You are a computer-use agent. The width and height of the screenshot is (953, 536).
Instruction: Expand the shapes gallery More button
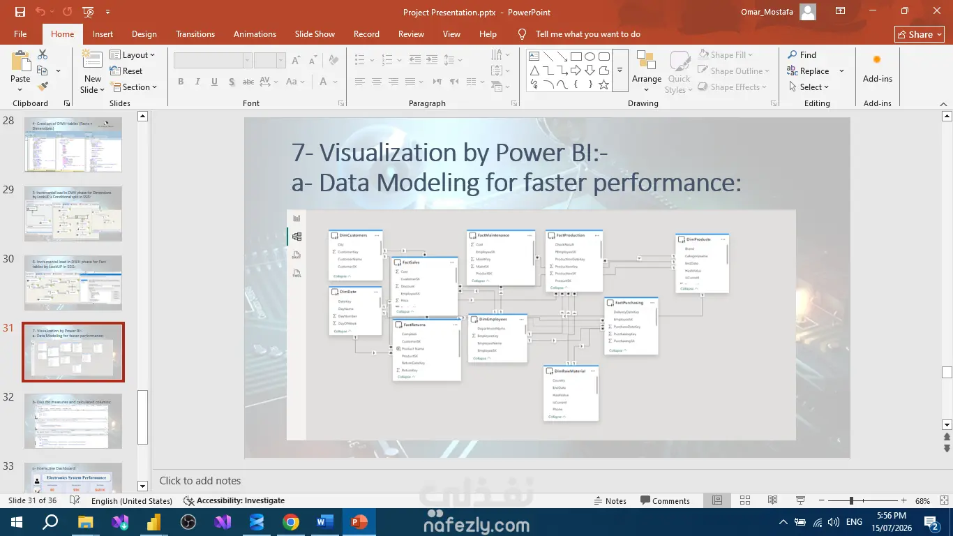point(620,70)
